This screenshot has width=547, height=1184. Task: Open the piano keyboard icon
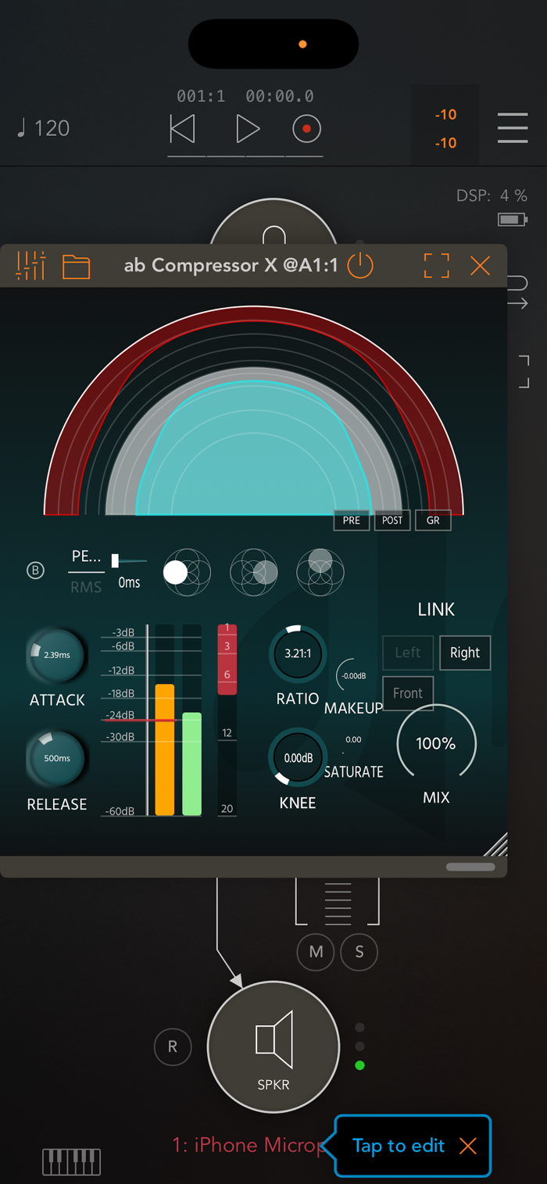(x=71, y=1161)
